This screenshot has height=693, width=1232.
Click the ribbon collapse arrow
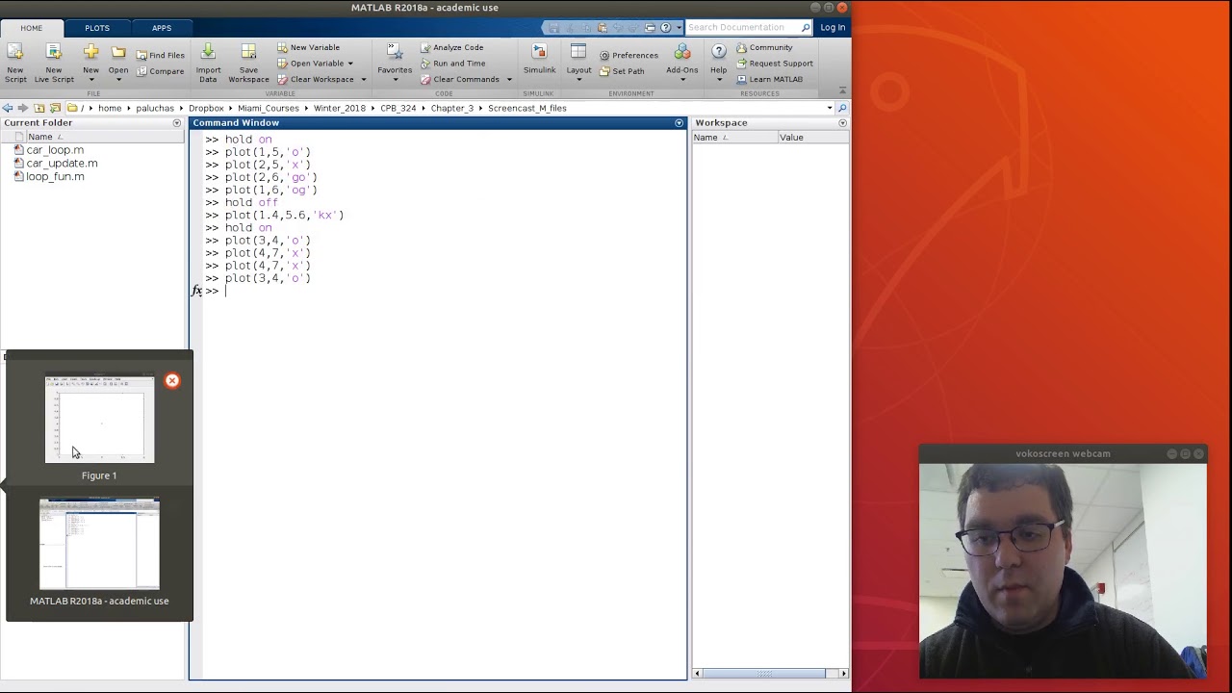point(842,91)
